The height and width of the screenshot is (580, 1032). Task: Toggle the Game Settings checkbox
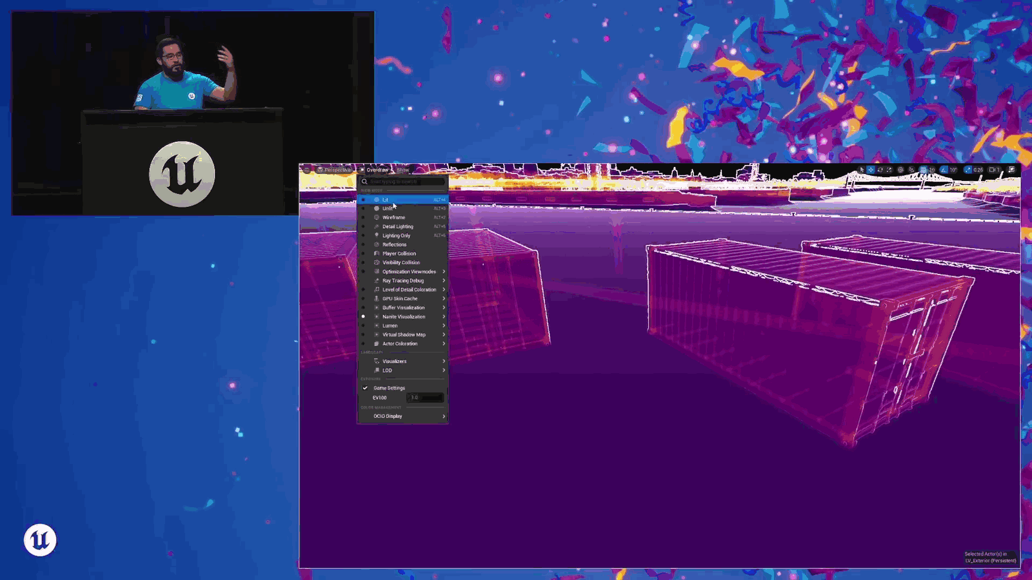(365, 388)
